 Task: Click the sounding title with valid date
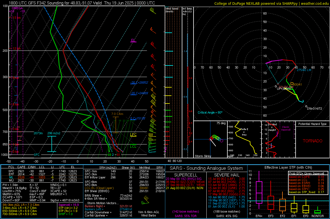click(x=82, y=3)
